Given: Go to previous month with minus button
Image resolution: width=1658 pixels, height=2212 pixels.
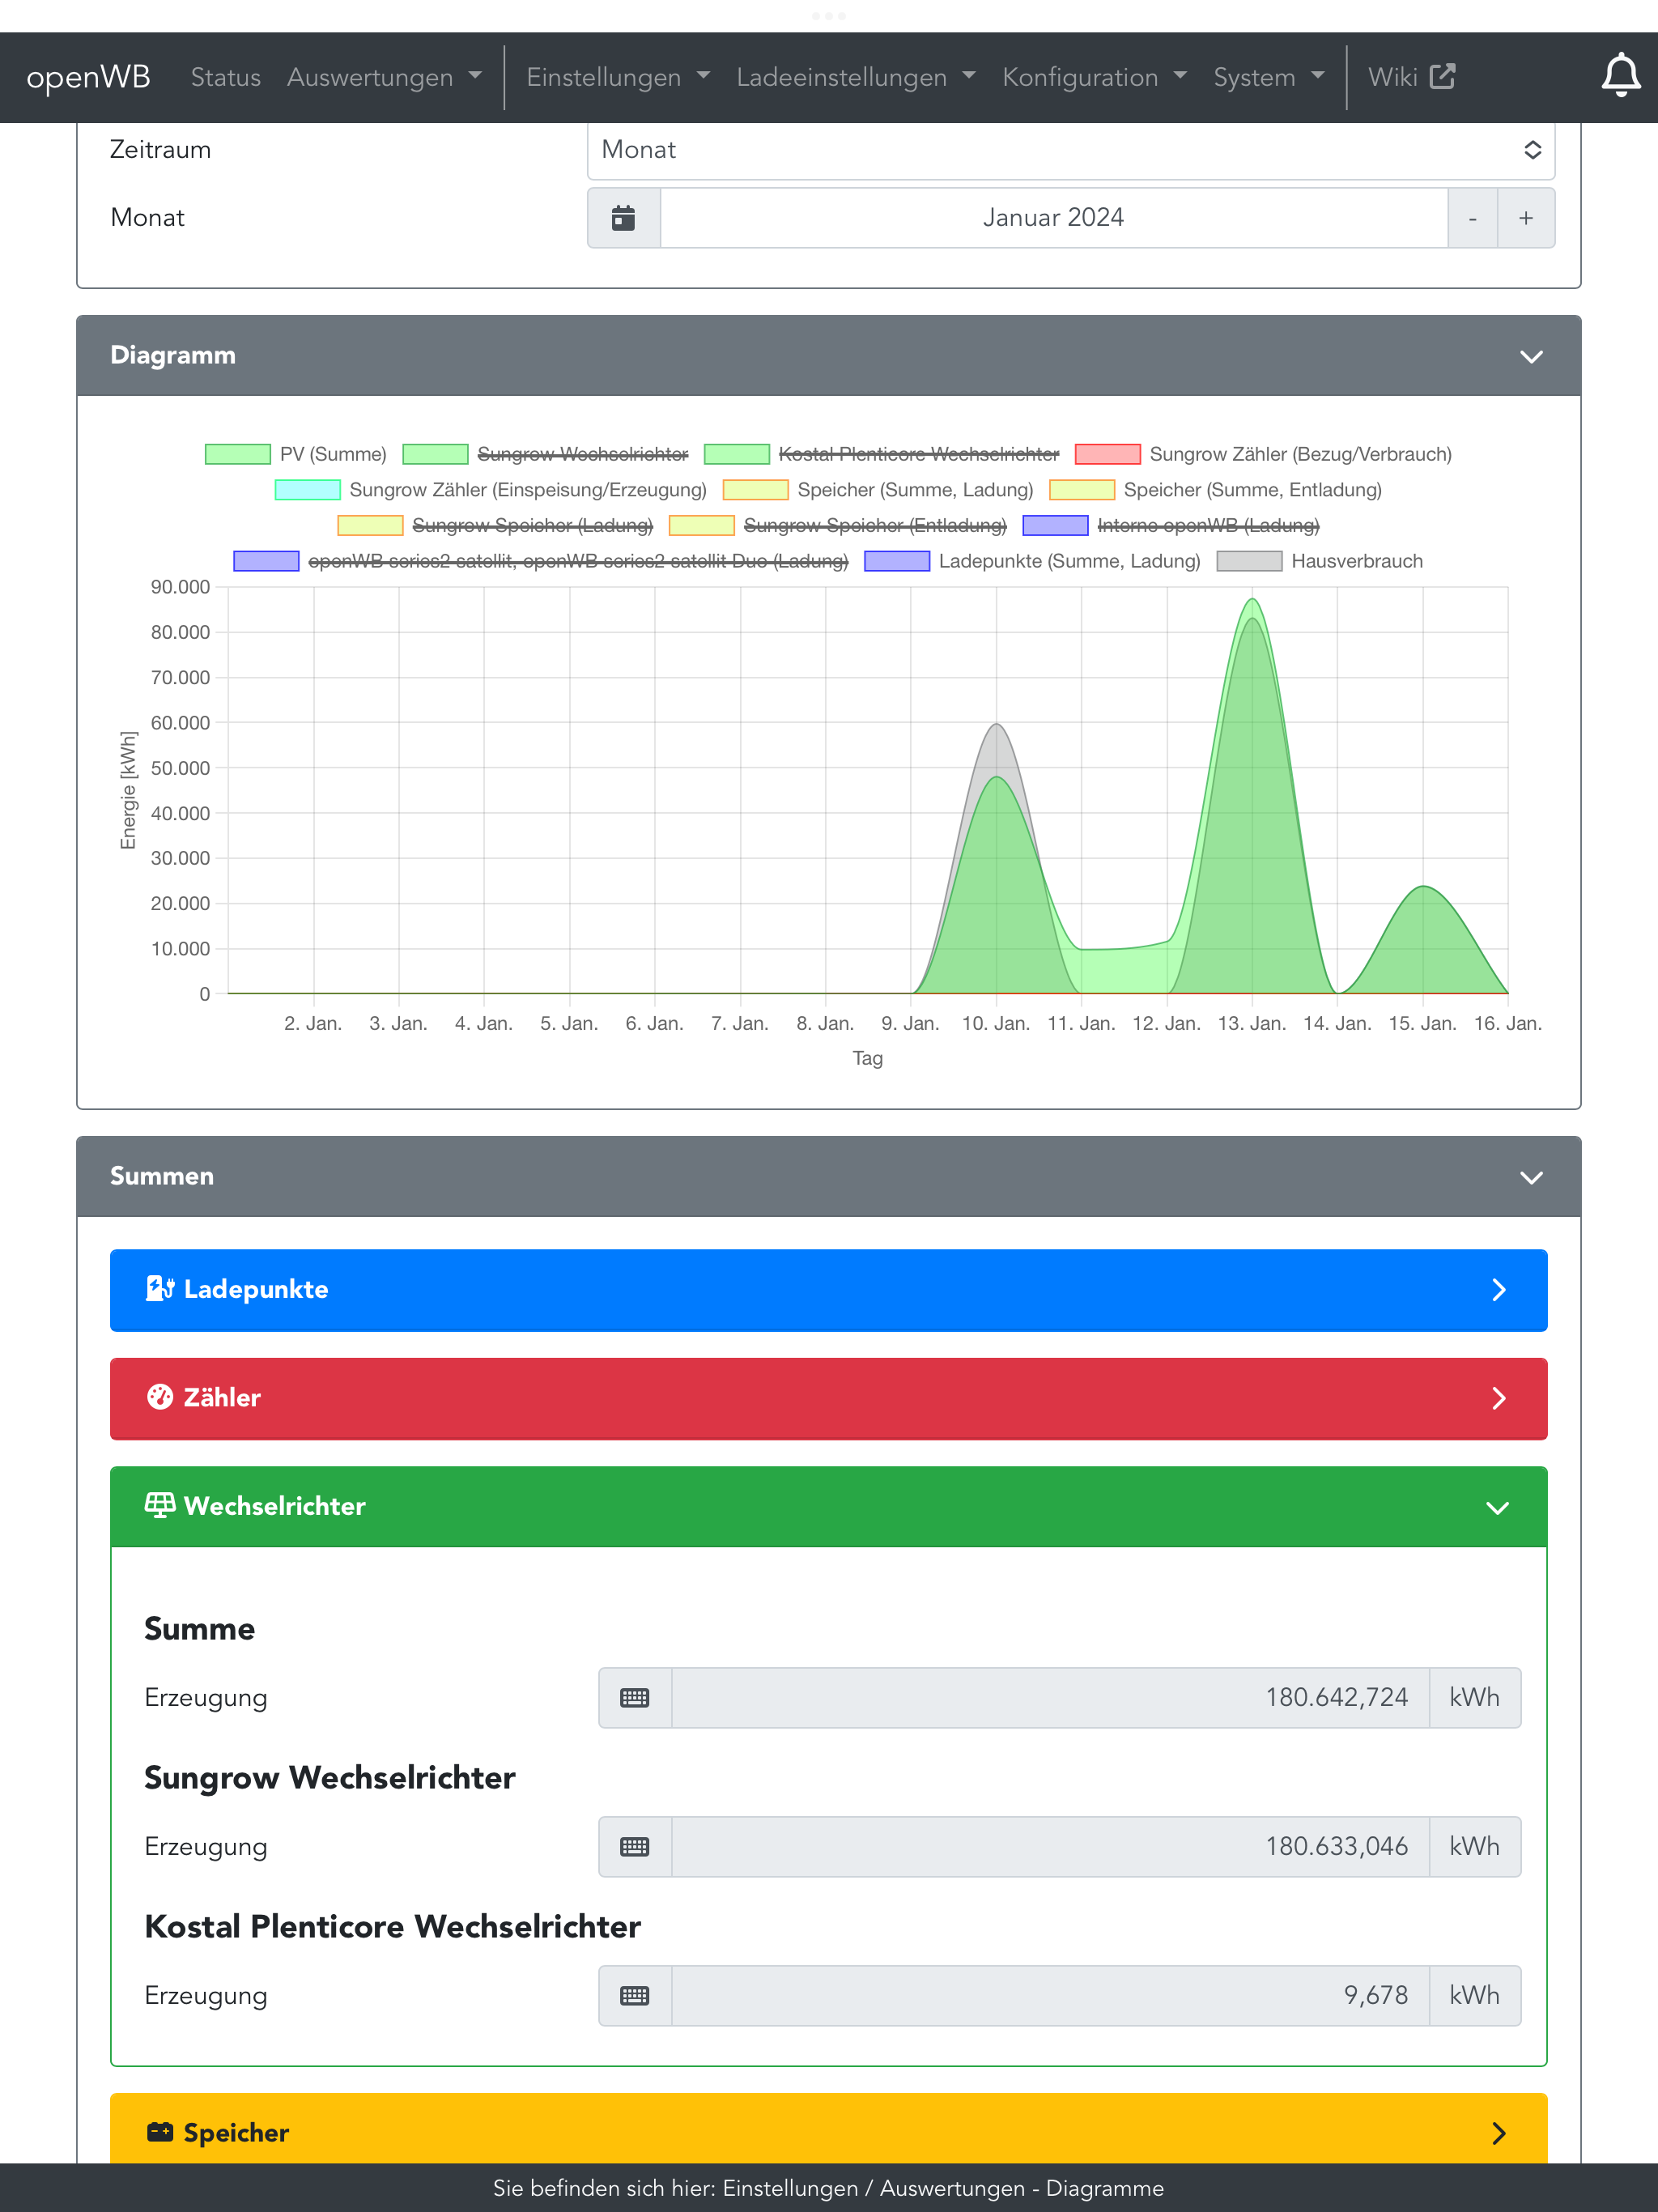Looking at the screenshot, I should pyautogui.click(x=1472, y=218).
